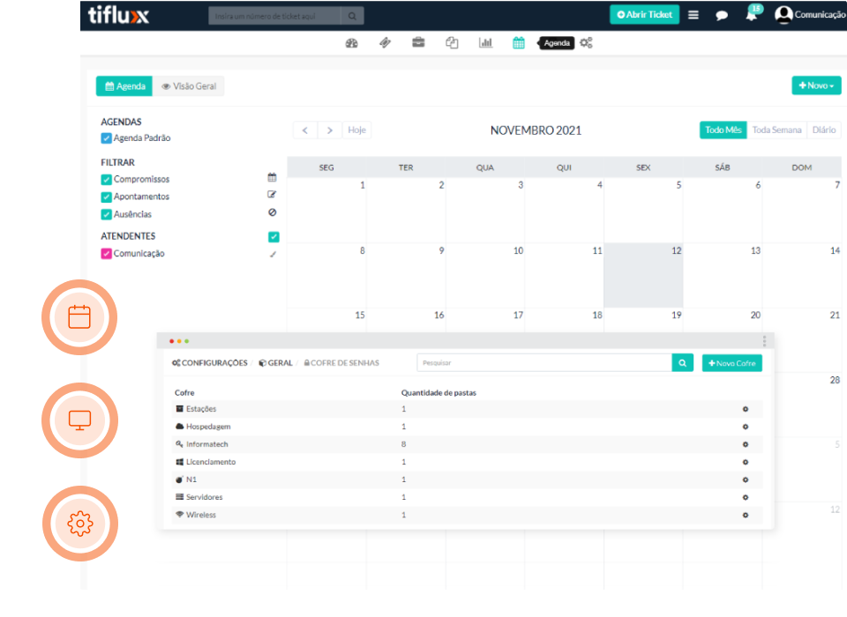Image resolution: width=847 pixels, height=617 pixels.
Task: Click the CONFIGURAÇÕES breadcrumb
Action: coord(210,363)
